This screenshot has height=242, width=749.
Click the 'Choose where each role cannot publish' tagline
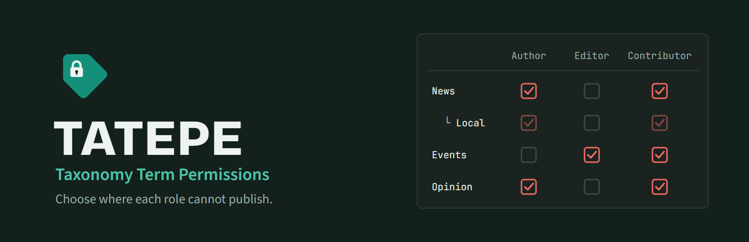tap(164, 199)
